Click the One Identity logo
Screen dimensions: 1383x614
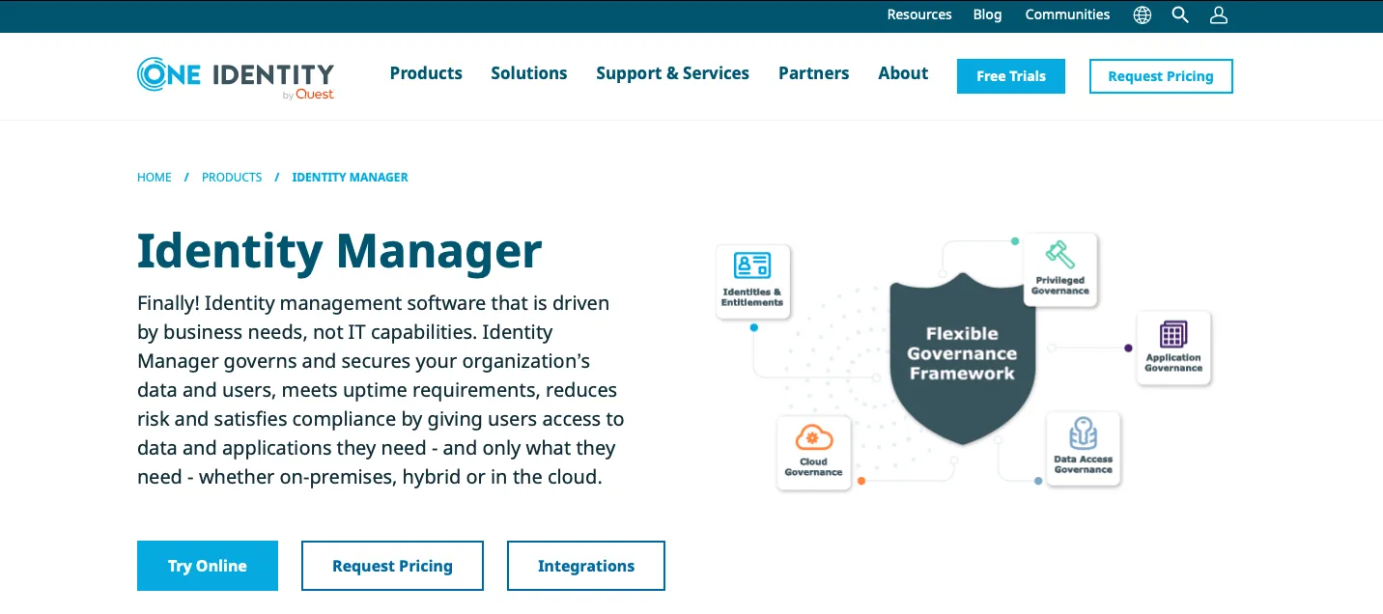click(236, 77)
